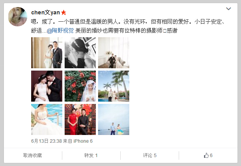Open the beach holding hands photo
Viewport: 241px width, 166px height.
(114, 119)
